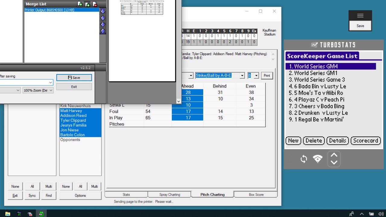
Task: Click the People icon in system tray
Action: pyautogui.click(x=351, y=214)
